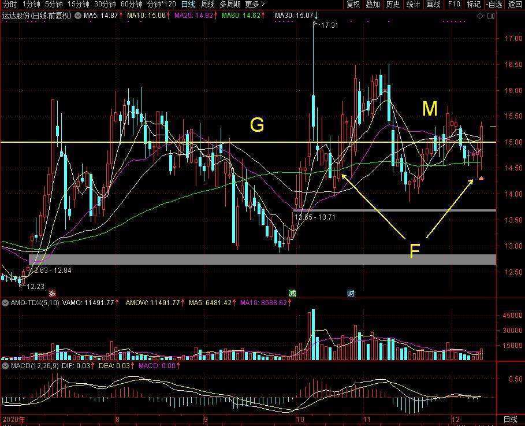The height and width of the screenshot is (426, 525).
Task: Click the MA10: 15.06 label
Action: click(146, 16)
